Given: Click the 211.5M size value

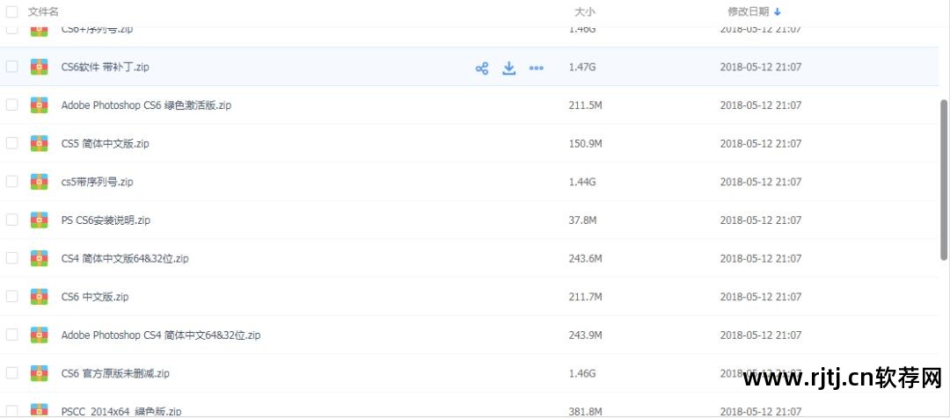Looking at the screenshot, I should 585,105.
